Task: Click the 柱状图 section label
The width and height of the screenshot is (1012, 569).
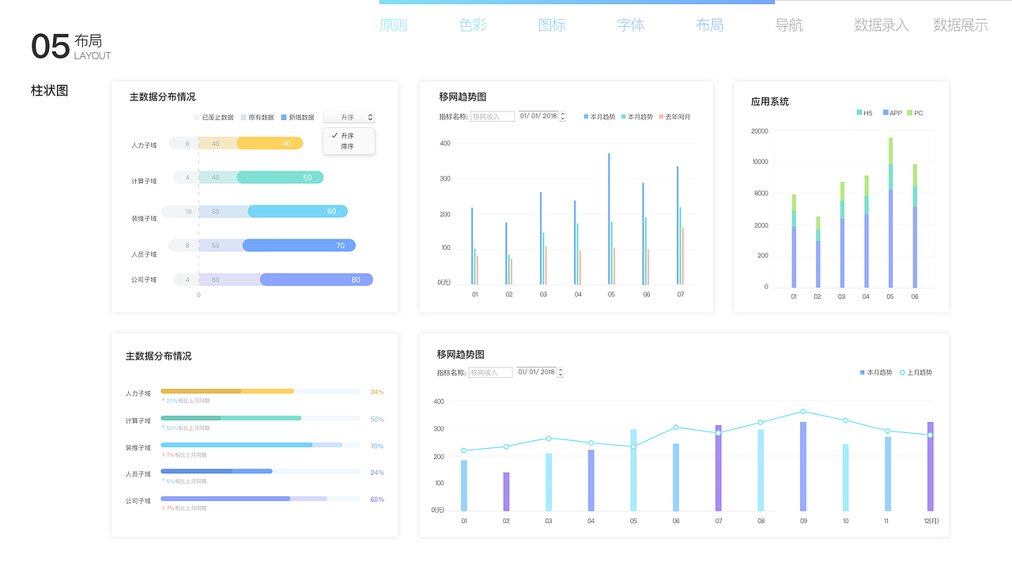Action: 50,91
